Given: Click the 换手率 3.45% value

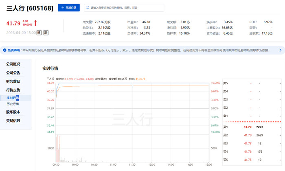Looking at the screenshot, I should [x=228, y=22].
